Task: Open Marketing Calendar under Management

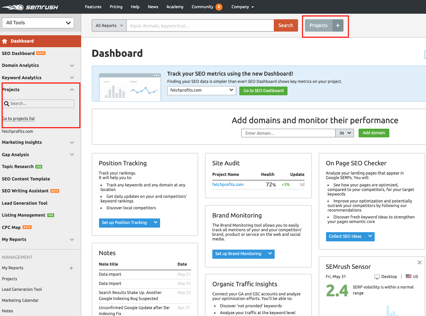Action: tap(20, 300)
